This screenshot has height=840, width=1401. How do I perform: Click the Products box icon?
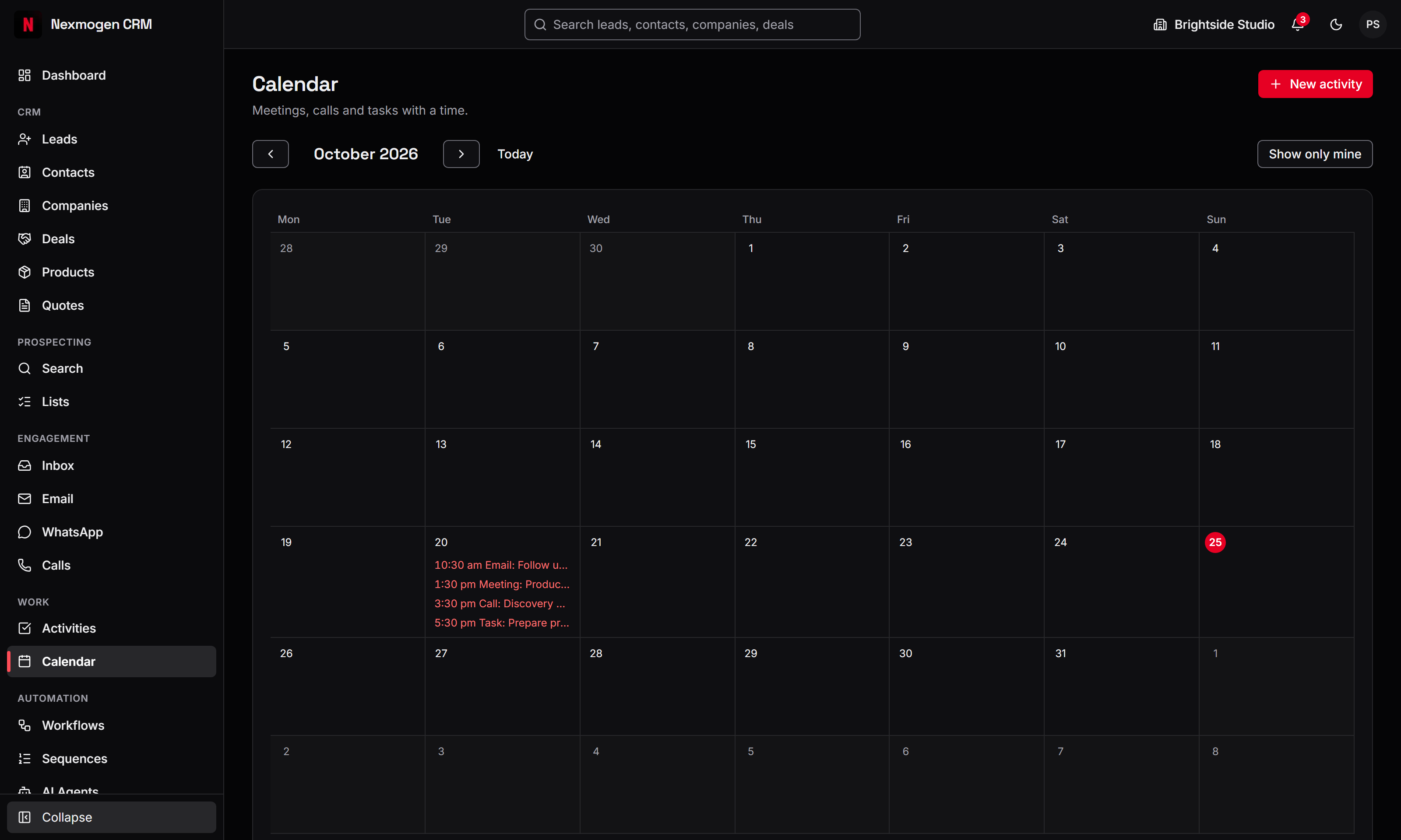click(x=25, y=272)
